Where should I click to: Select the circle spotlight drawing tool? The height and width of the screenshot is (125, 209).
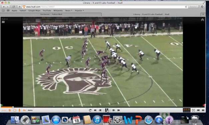coord(15,110)
